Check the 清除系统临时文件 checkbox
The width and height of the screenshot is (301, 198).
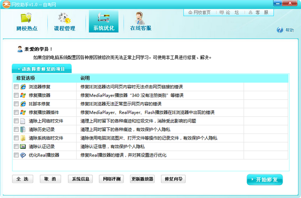pos(17,138)
